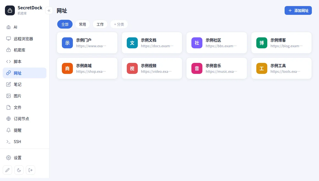Select the 网址 link icon in sidebar
The width and height of the screenshot is (319, 181).
coord(8,73)
